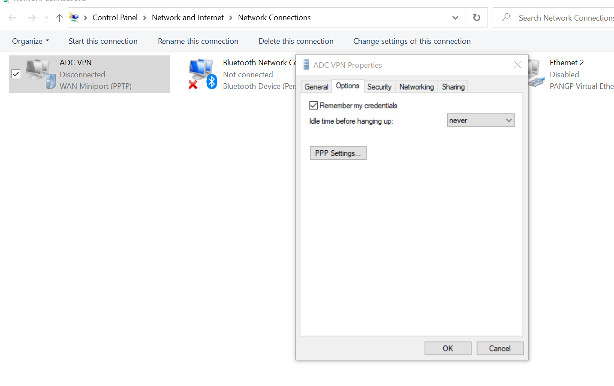Click the ADC VPN connection icon
This screenshot has height=386, width=614.
41,74
